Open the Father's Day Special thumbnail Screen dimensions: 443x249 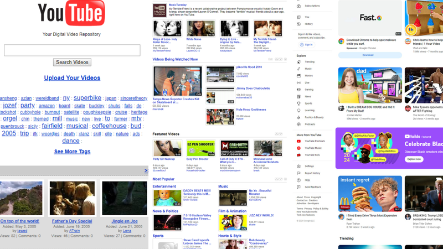pyautogui.click(x=72, y=198)
